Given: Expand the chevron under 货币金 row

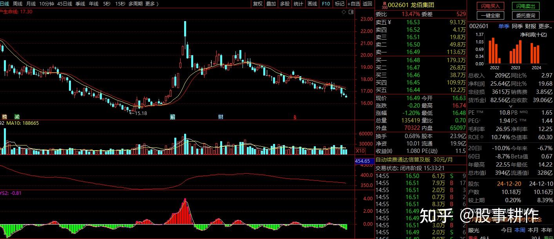Looking at the screenshot, I should [511, 106].
